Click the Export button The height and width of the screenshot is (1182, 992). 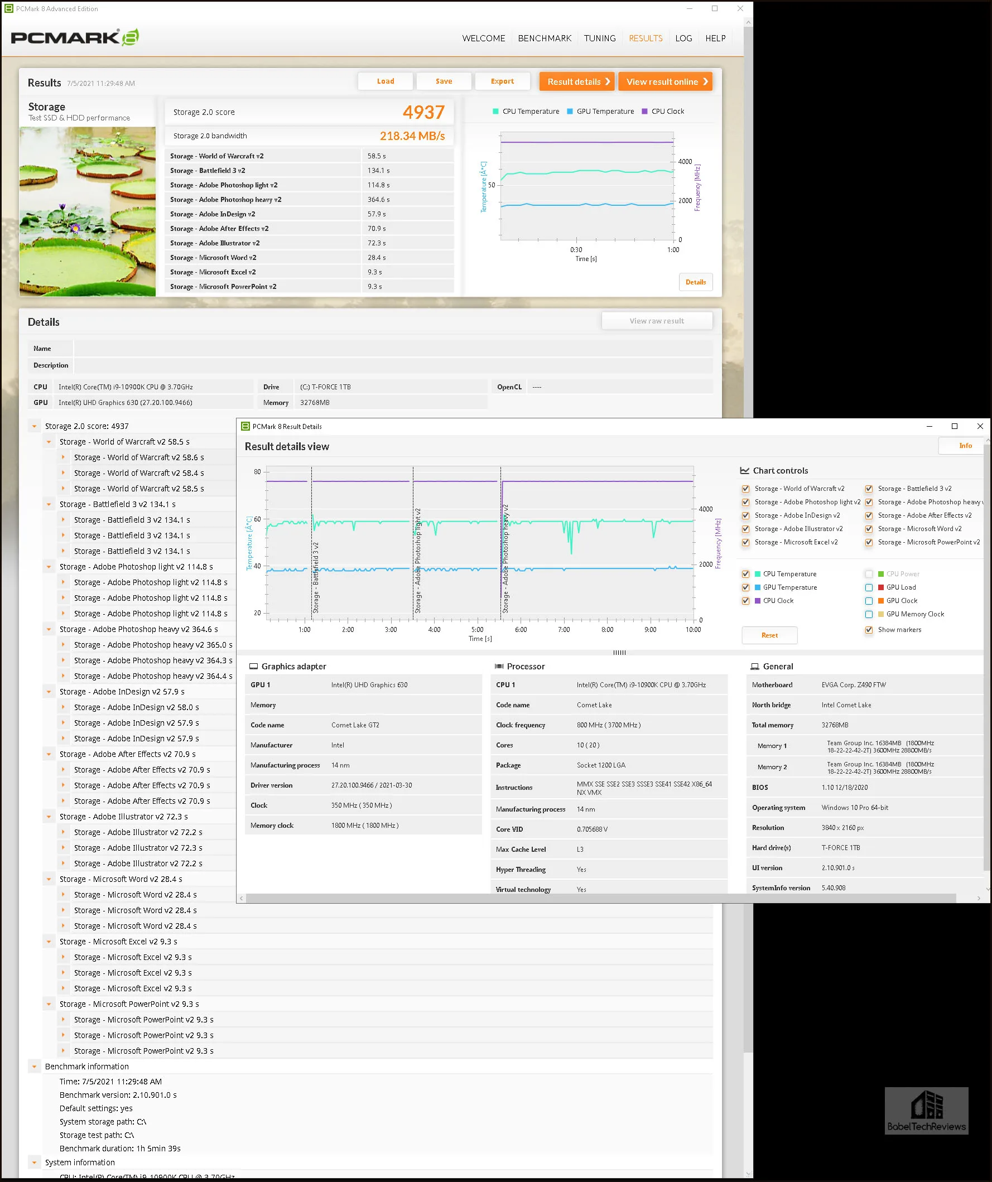502,81
